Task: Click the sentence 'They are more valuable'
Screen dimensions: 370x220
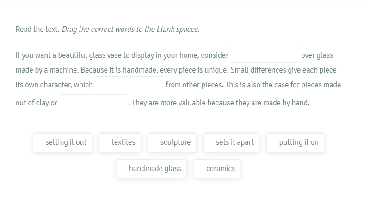Action: click(x=221, y=103)
